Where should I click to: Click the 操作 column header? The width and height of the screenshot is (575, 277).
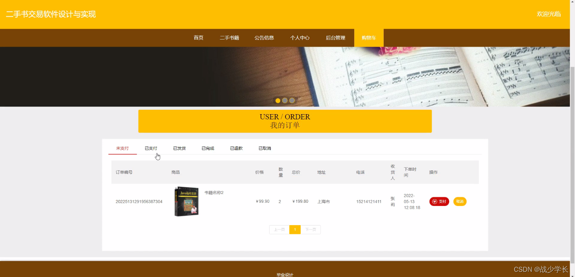433,172
